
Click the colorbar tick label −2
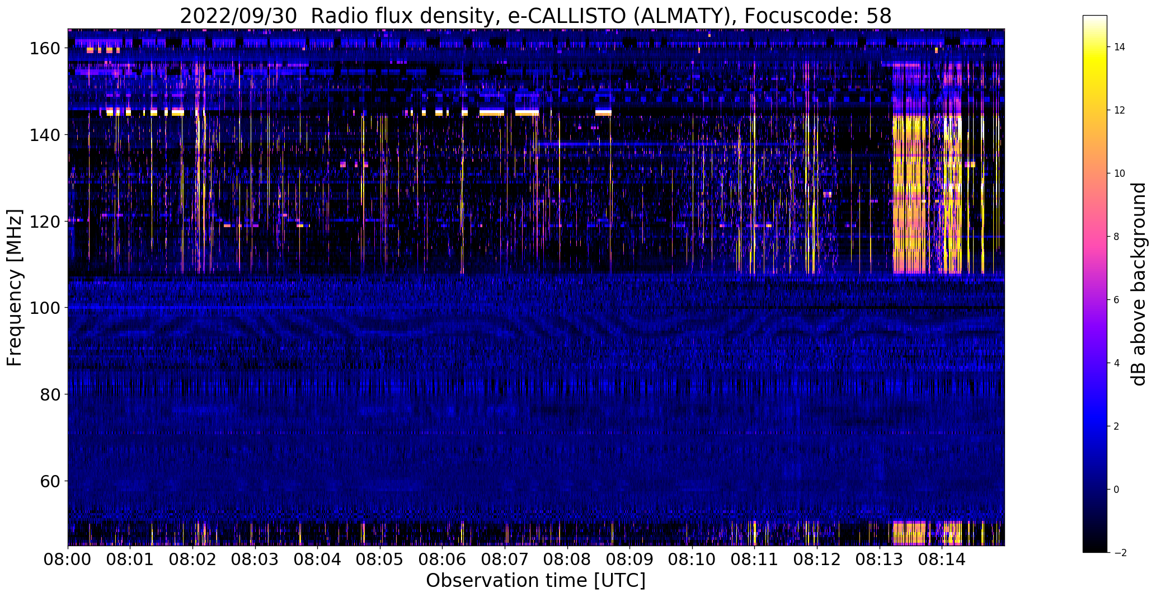pos(1120,553)
